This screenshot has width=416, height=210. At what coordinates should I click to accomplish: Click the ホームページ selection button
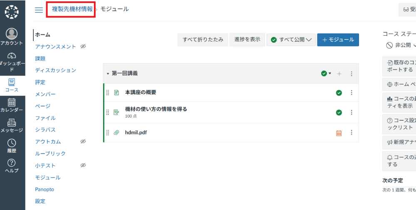coord(399,84)
